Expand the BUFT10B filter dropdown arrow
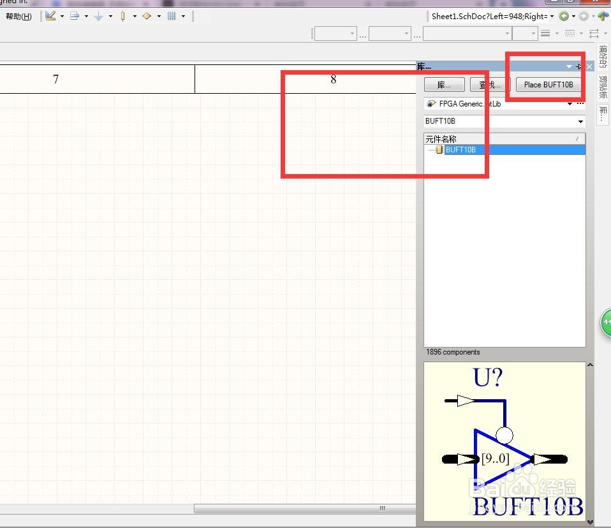The width and height of the screenshot is (611, 528). point(580,122)
